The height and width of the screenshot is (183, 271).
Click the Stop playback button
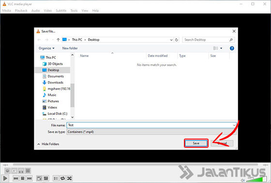(22, 178)
